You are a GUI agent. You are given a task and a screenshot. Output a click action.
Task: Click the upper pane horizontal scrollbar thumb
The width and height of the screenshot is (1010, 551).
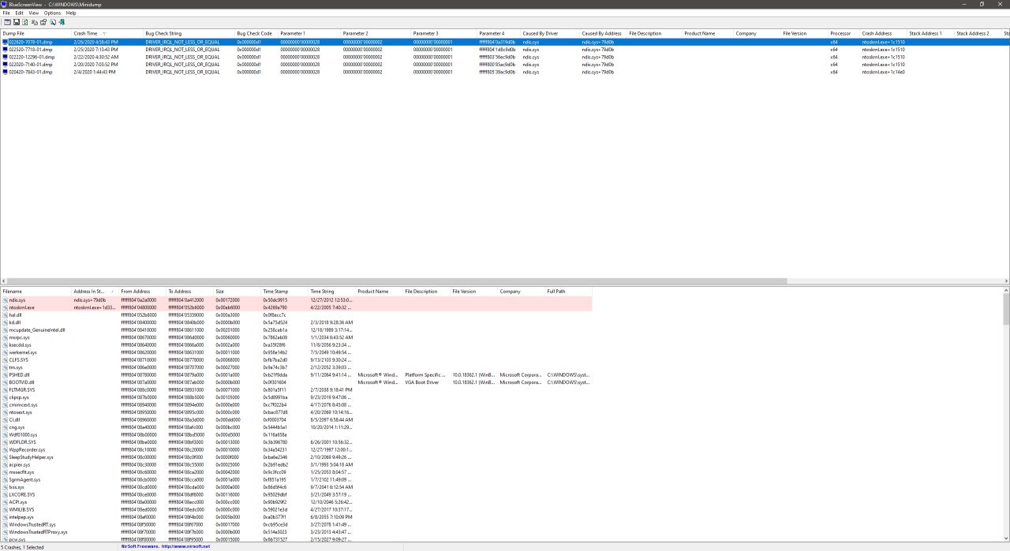(397, 281)
